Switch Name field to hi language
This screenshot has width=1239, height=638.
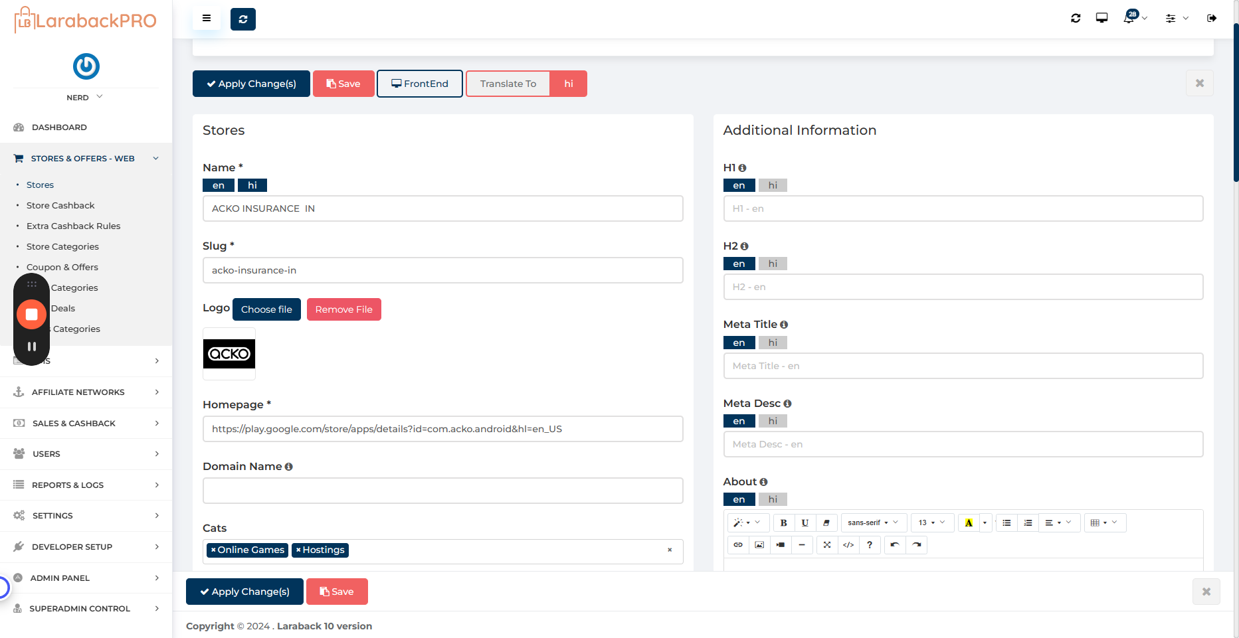pos(252,185)
